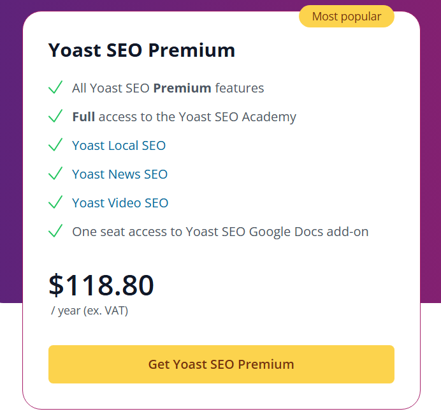This screenshot has height=416, width=441.
Task: Click the bold word Premium in the features line
Action: 182,88
